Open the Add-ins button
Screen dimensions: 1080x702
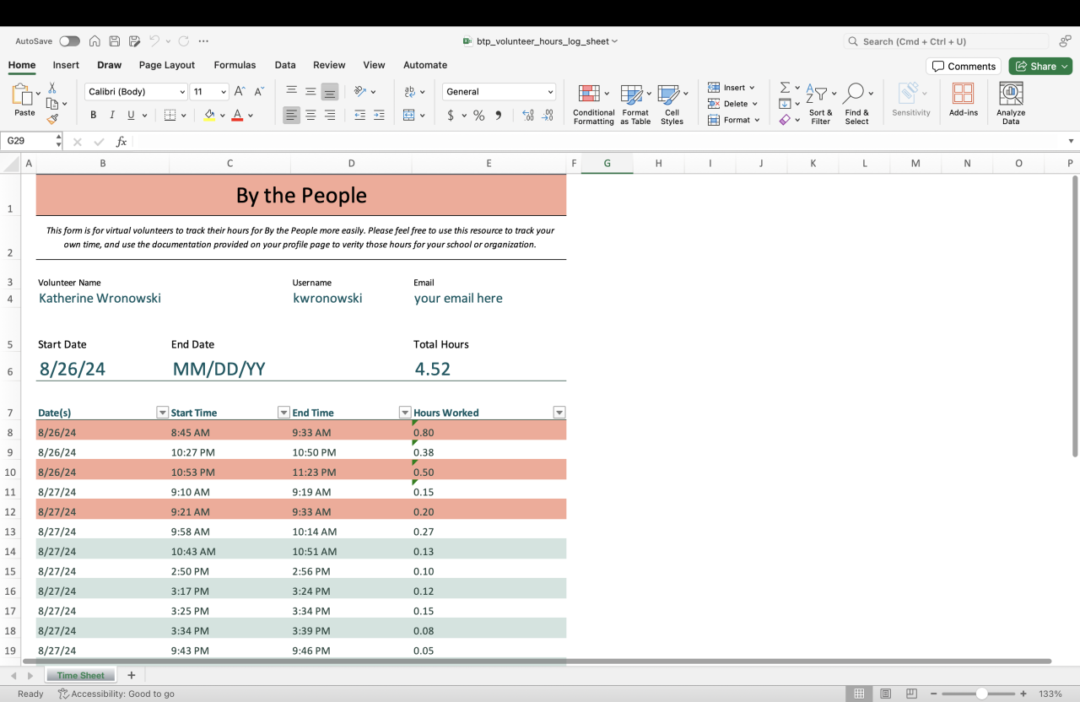963,94
